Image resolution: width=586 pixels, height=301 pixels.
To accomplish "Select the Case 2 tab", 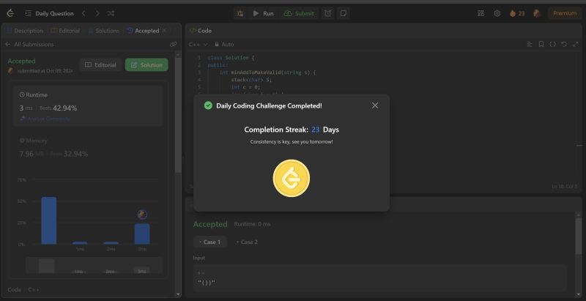I will (x=247, y=242).
